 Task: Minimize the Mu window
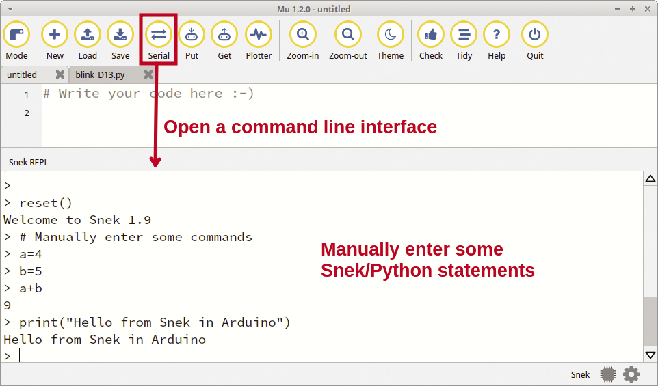(618, 9)
